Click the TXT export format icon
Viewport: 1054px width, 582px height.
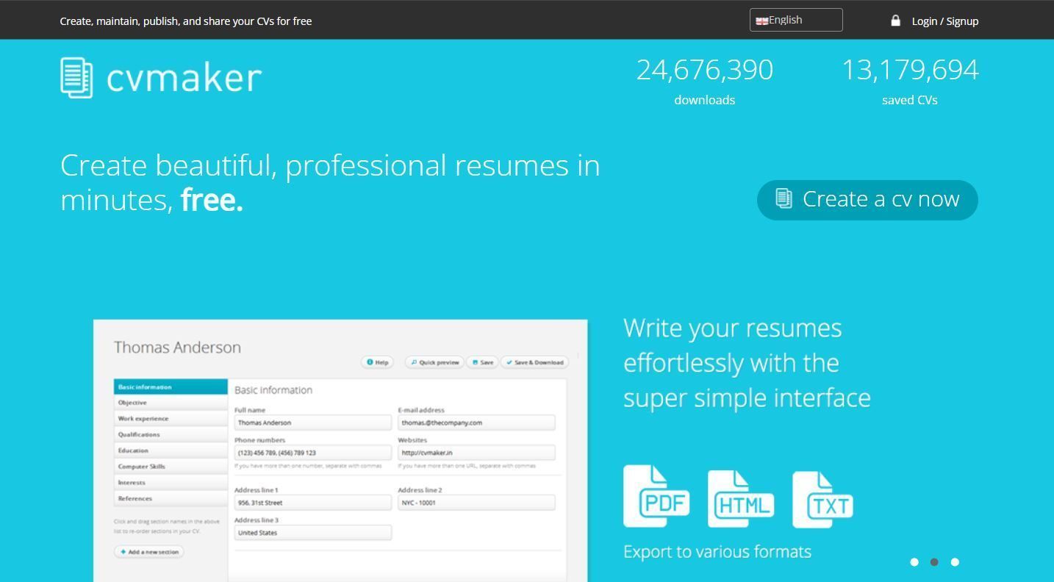pyautogui.click(x=823, y=500)
